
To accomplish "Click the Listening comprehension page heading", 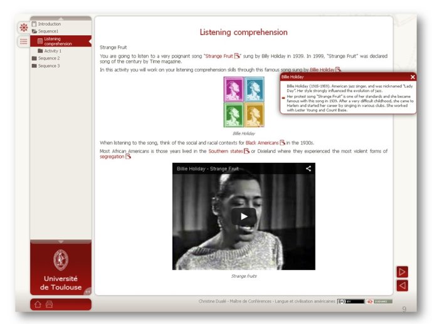I will [x=243, y=32].
